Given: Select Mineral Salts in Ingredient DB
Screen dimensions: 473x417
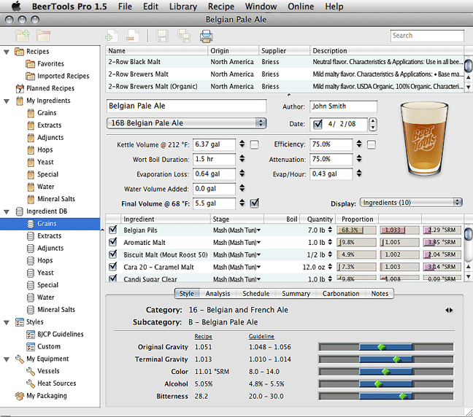Looking at the screenshot, I should tap(56, 310).
